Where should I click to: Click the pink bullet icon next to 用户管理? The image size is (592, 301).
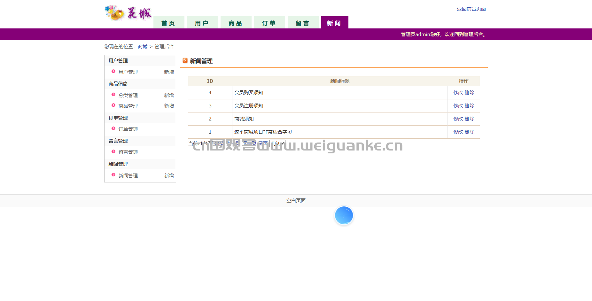pyautogui.click(x=113, y=72)
